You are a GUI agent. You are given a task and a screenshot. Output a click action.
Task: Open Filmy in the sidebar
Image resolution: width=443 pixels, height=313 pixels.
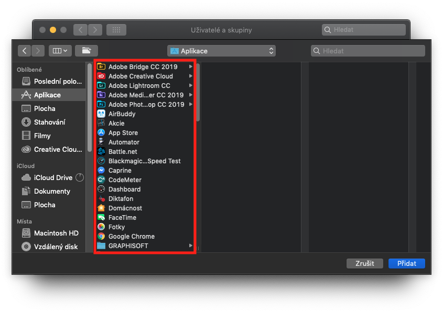click(49, 136)
